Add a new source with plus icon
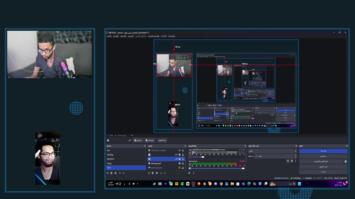Screen dimensions: 355x199 (x=149, y=173)
